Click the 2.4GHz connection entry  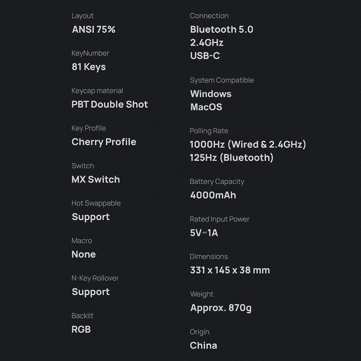[206, 42]
